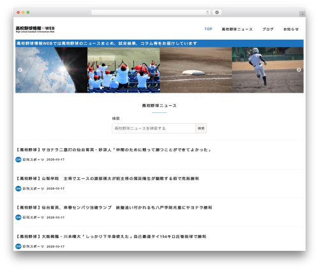Open the 山梨学院 主将でエース article
This screenshot has height=270, width=319.
pyautogui.click(x=107, y=179)
